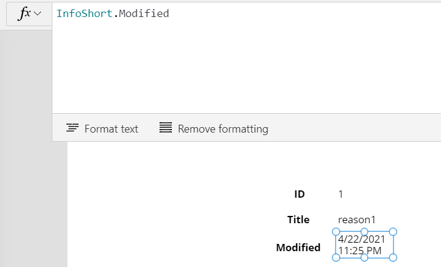The height and width of the screenshot is (267, 441).
Task: Select the reason1 title value
Action: coord(356,220)
